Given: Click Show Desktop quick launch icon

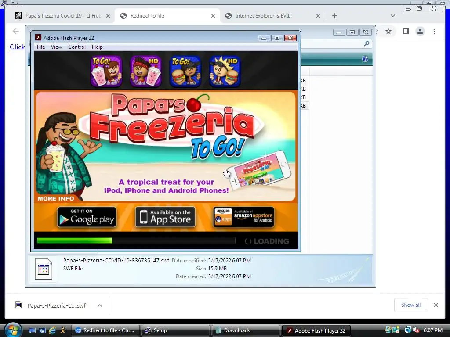Looking at the screenshot, I should pos(32,330).
